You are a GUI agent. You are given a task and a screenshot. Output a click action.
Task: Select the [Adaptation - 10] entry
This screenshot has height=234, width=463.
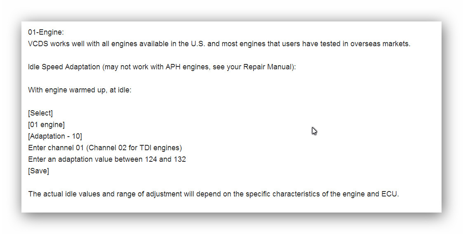(55, 136)
